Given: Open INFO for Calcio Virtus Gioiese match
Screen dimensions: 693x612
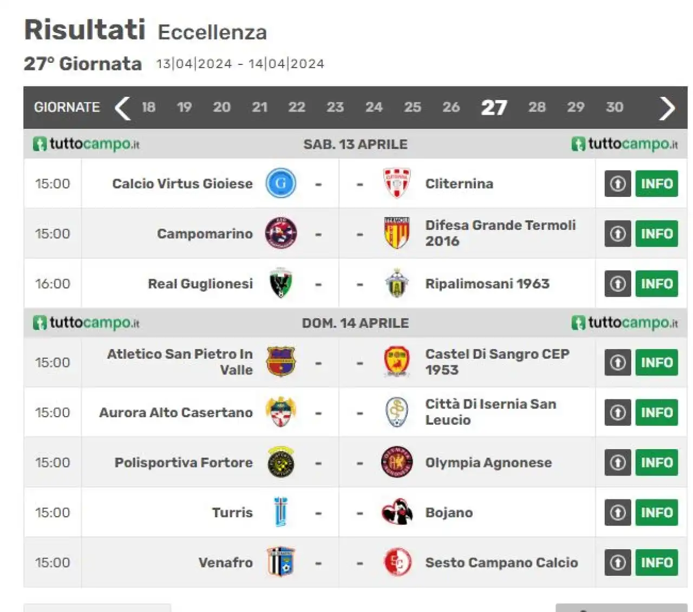Looking at the screenshot, I should tap(656, 183).
